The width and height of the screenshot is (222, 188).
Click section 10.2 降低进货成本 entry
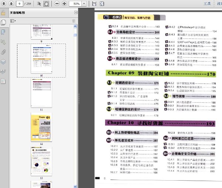click(132, 140)
